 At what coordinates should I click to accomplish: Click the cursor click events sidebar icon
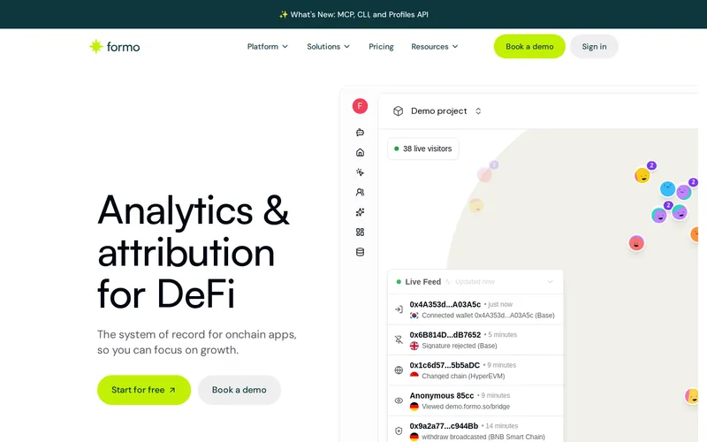[x=360, y=172]
